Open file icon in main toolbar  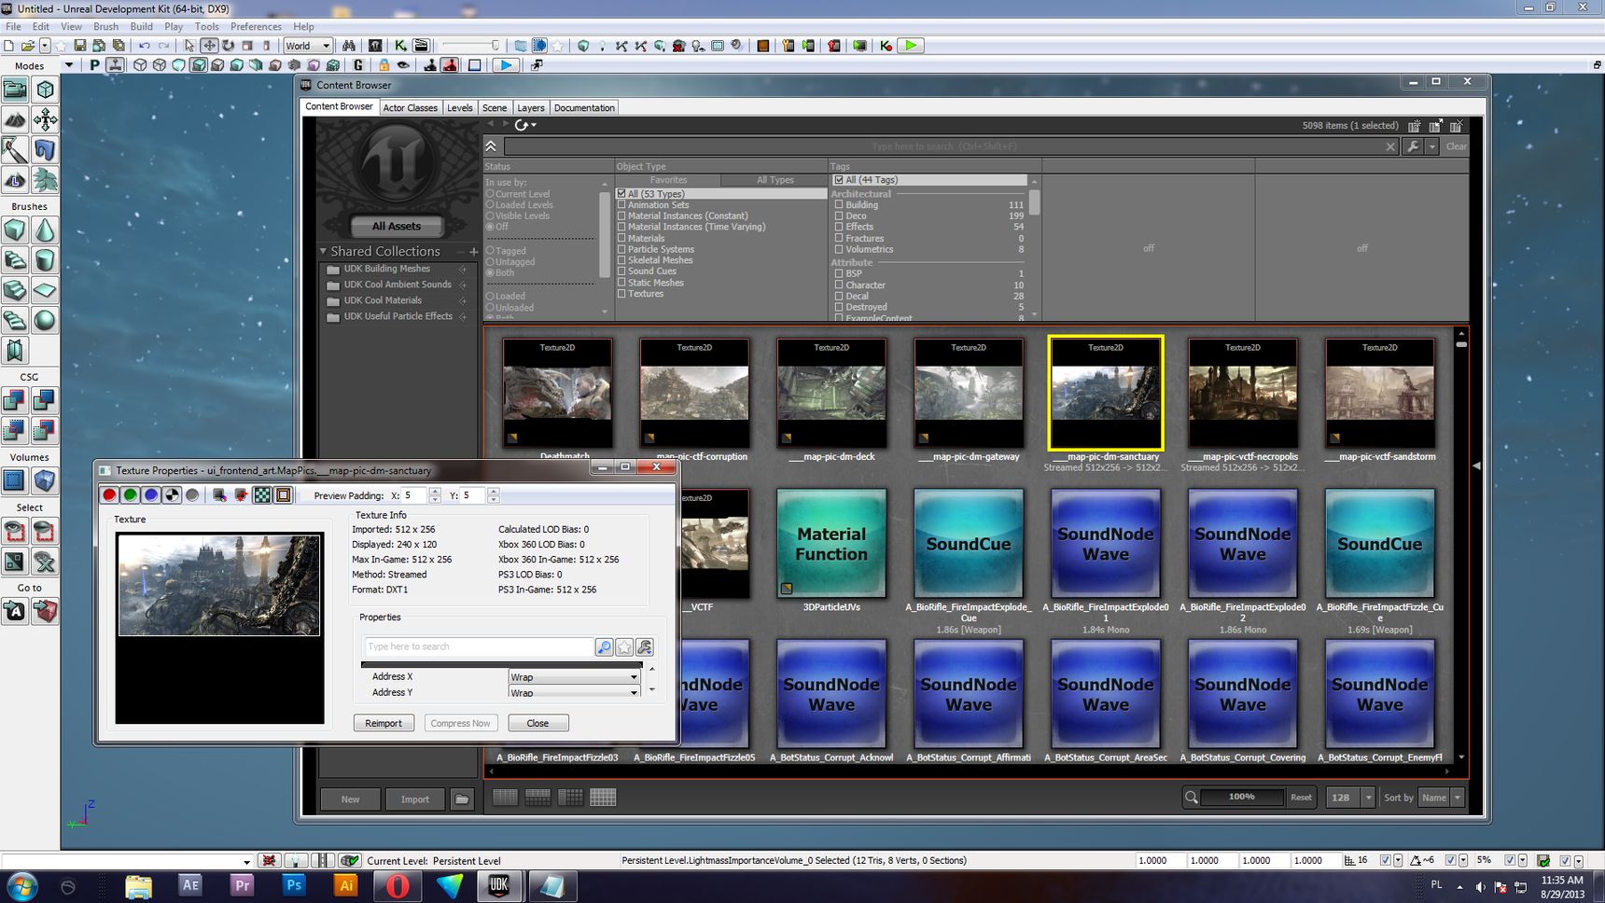[x=28, y=45]
